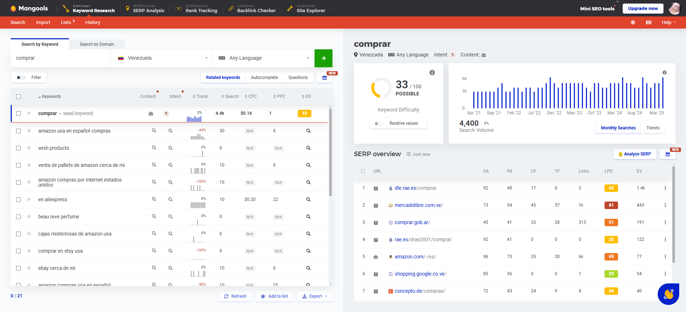This screenshot has height=312, width=686.
Task: Open LinkMiner Backlink Checker tool
Action: [252, 9]
